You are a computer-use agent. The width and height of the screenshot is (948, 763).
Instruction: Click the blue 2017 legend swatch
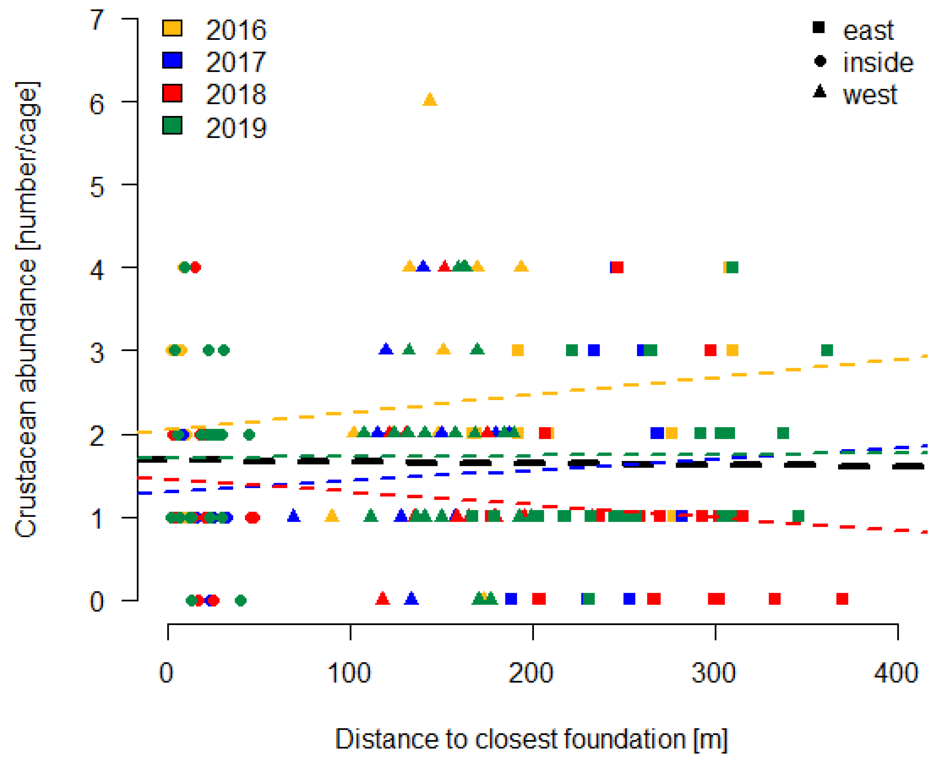[172, 60]
